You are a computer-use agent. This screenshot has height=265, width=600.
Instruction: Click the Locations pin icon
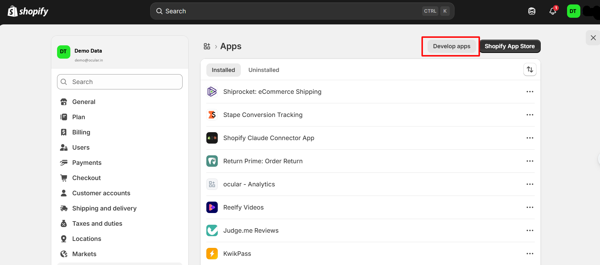click(x=64, y=239)
